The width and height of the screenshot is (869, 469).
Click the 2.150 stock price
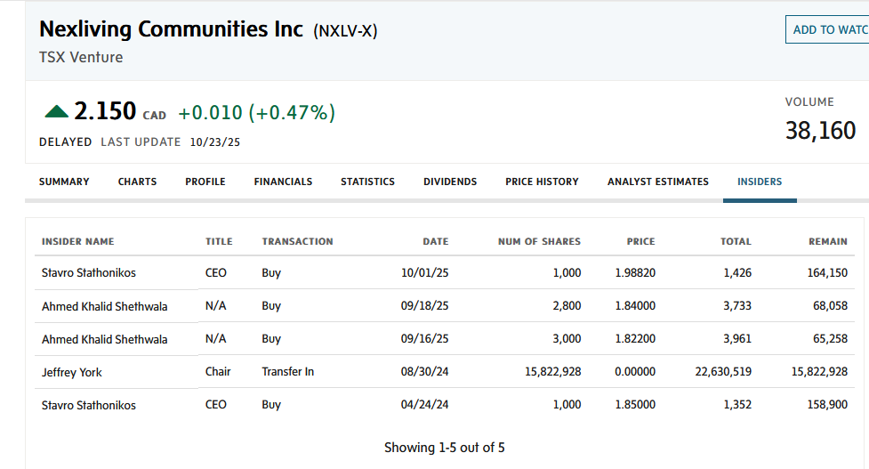click(105, 111)
